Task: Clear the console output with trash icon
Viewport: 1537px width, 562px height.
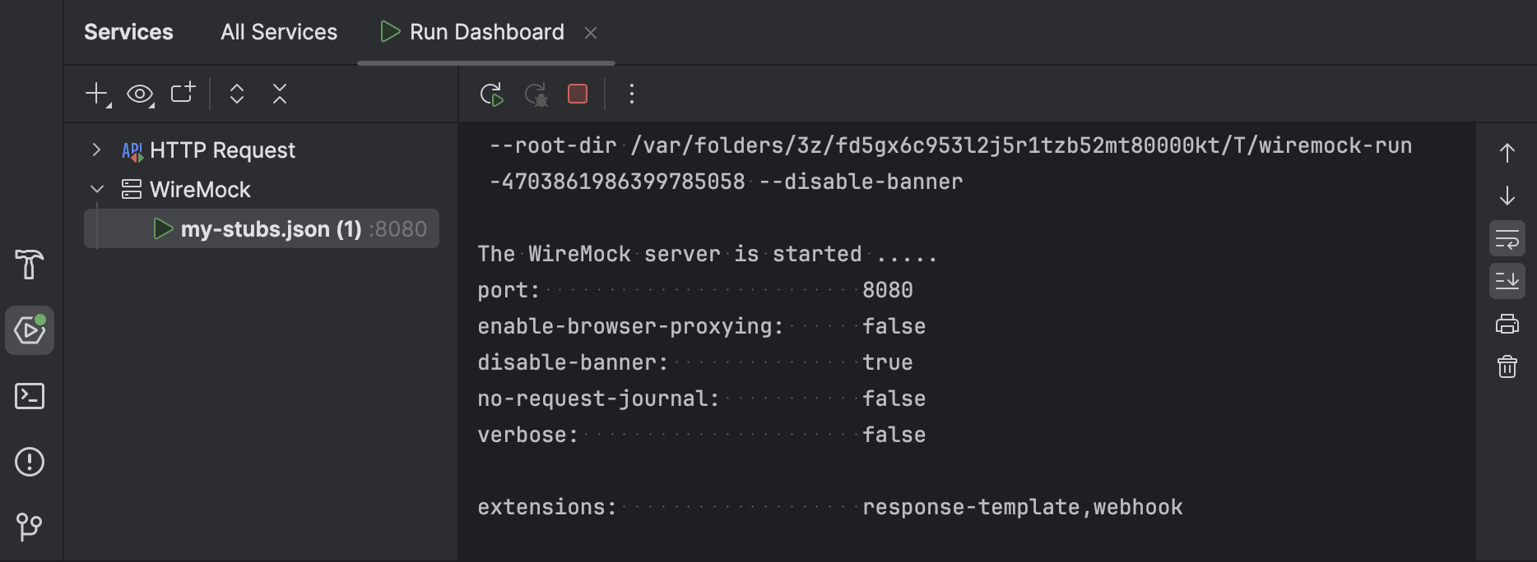Action: [x=1507, y=367]
